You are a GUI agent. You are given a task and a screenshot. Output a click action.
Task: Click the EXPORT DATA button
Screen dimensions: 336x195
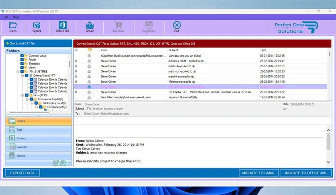click(23, 173)
